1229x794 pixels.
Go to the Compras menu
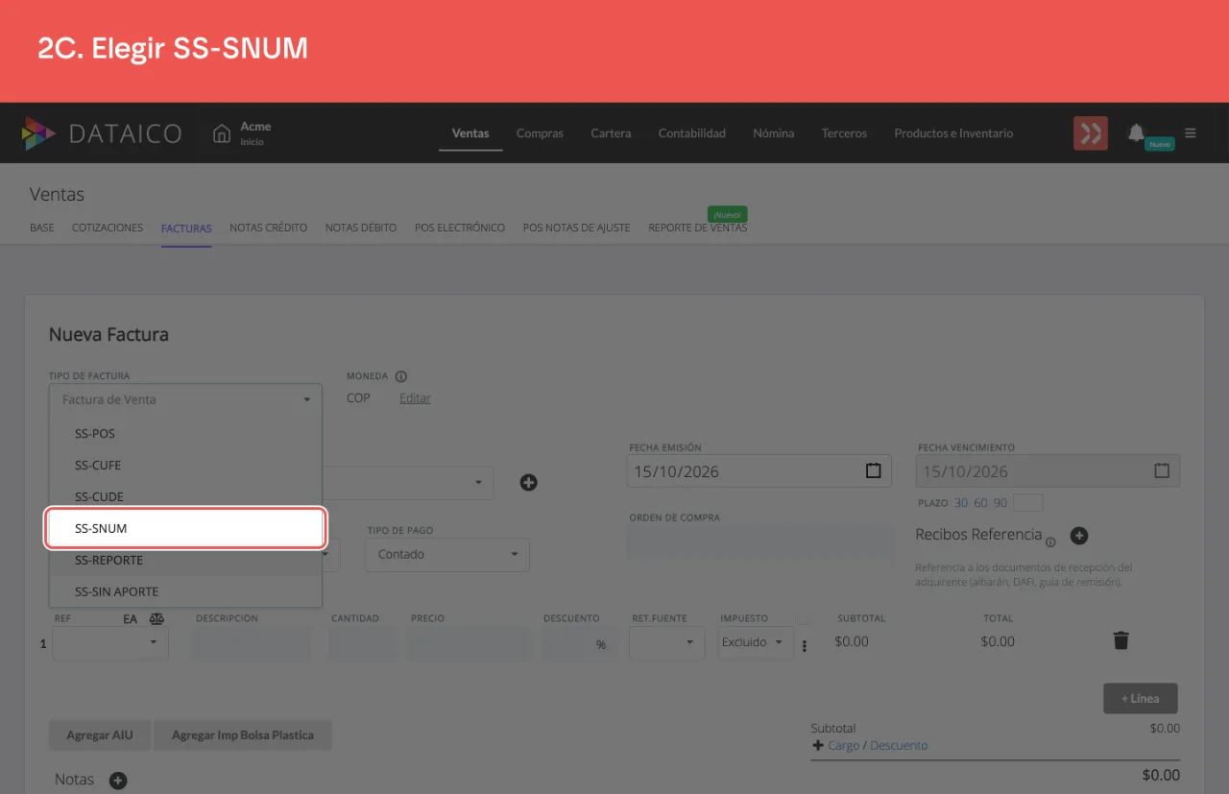tap(540, 133)
